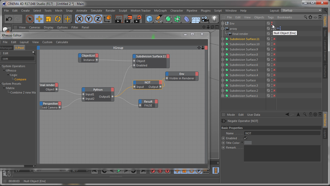Screen dimensions: 330x186
Task: Click the Subdivision Surface generator icon
Action: tap(168, 19)
